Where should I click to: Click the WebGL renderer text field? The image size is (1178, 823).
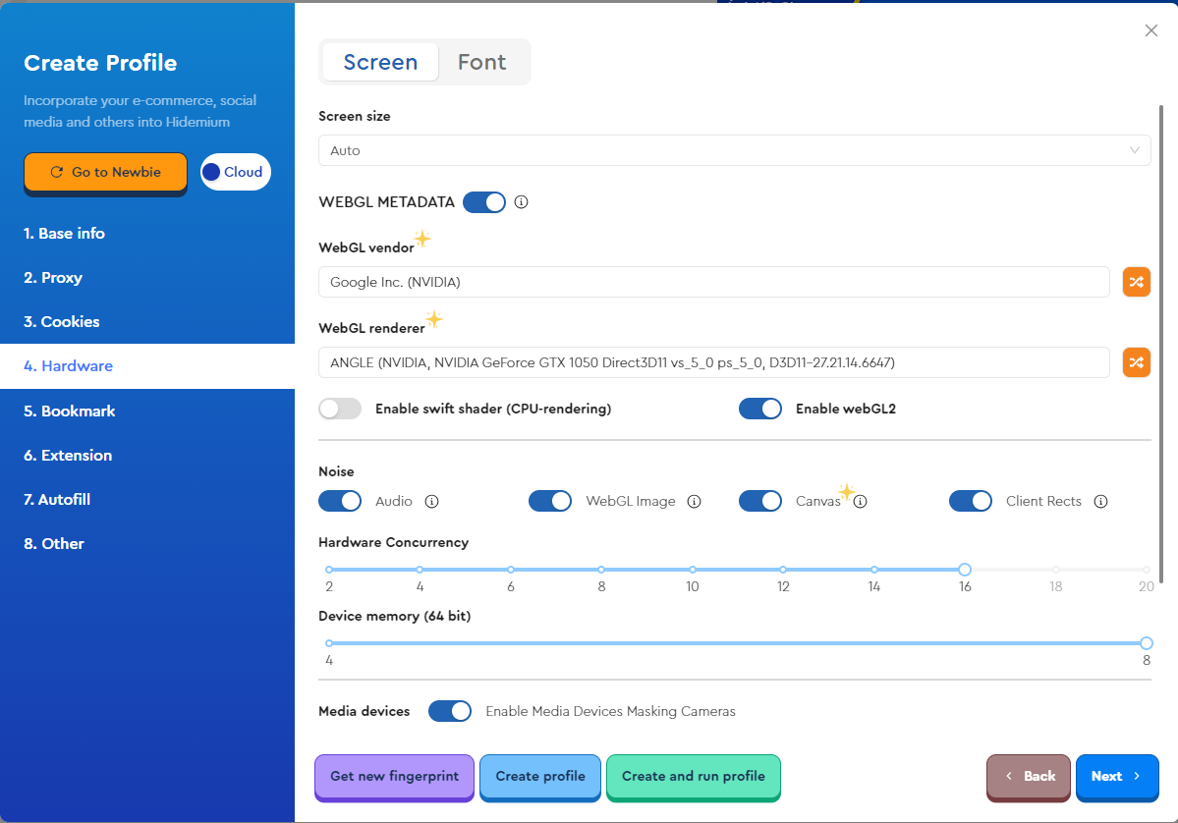click(713, 362)
